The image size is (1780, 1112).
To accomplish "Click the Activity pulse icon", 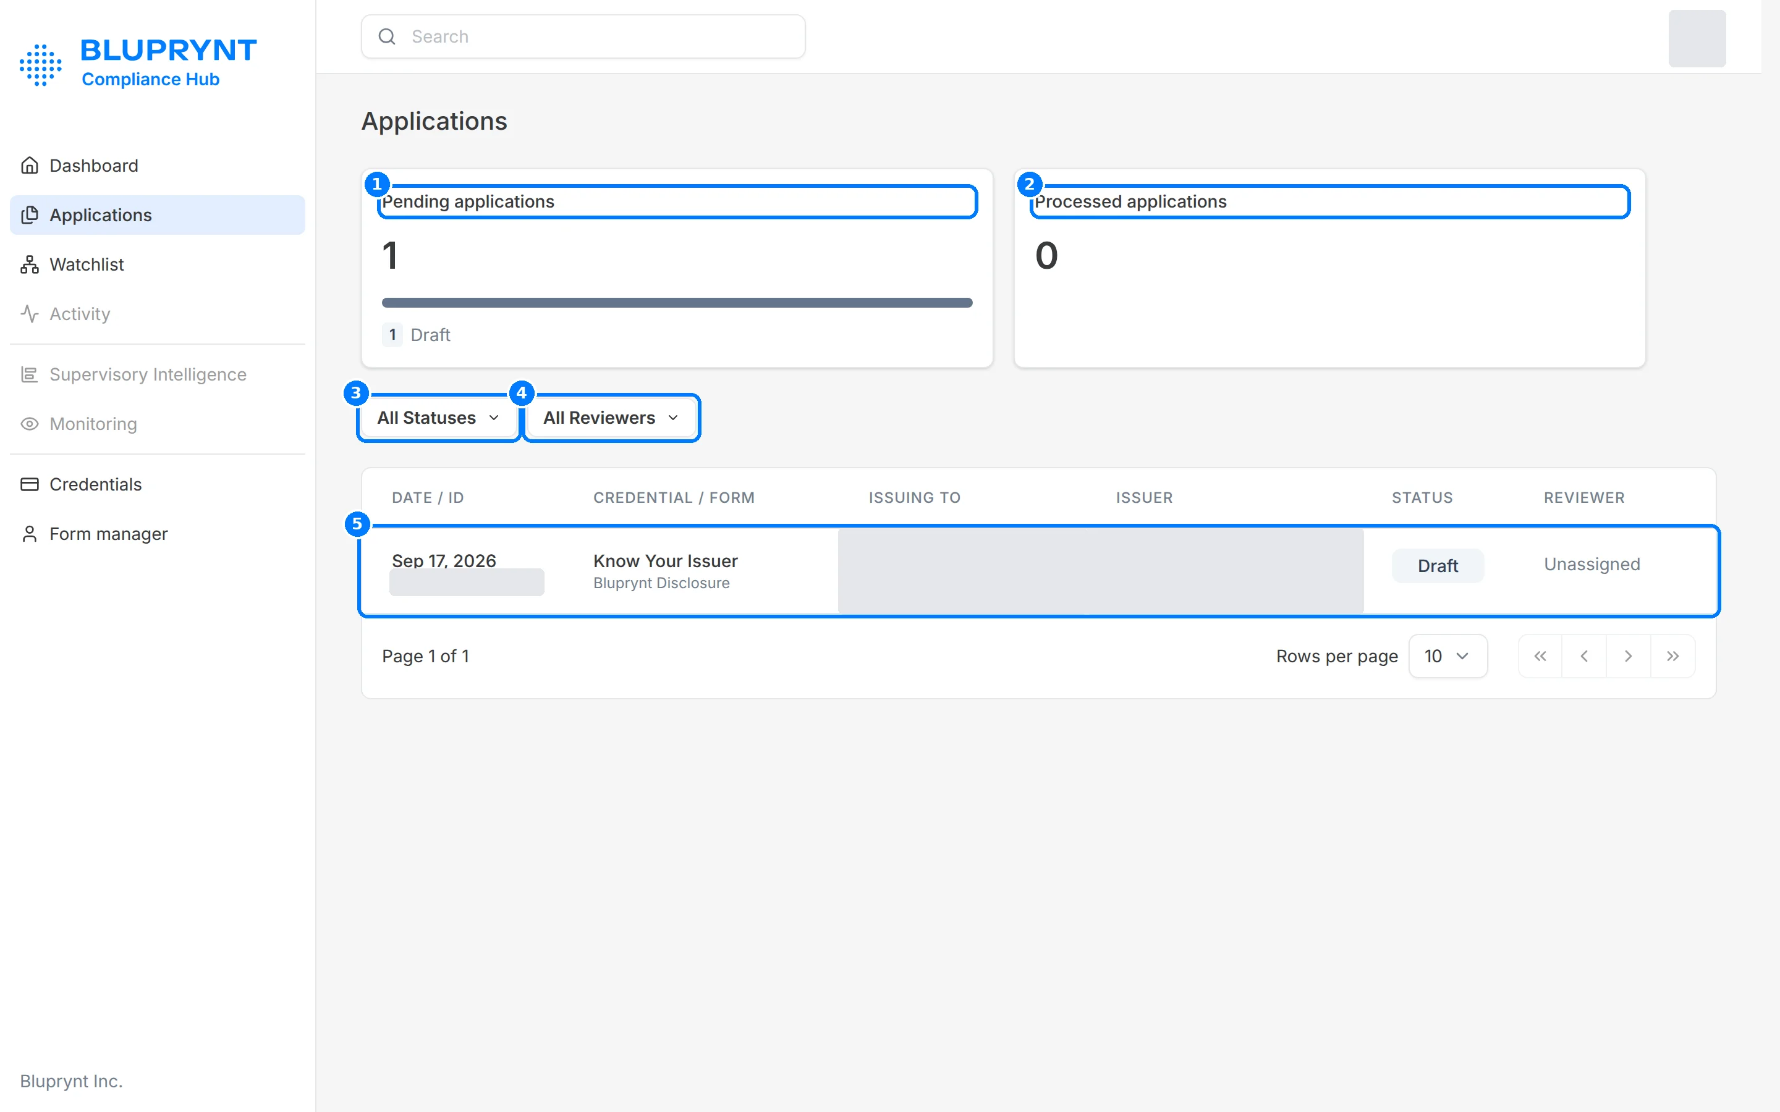I will pyautogui.click(x=30, y=313).
